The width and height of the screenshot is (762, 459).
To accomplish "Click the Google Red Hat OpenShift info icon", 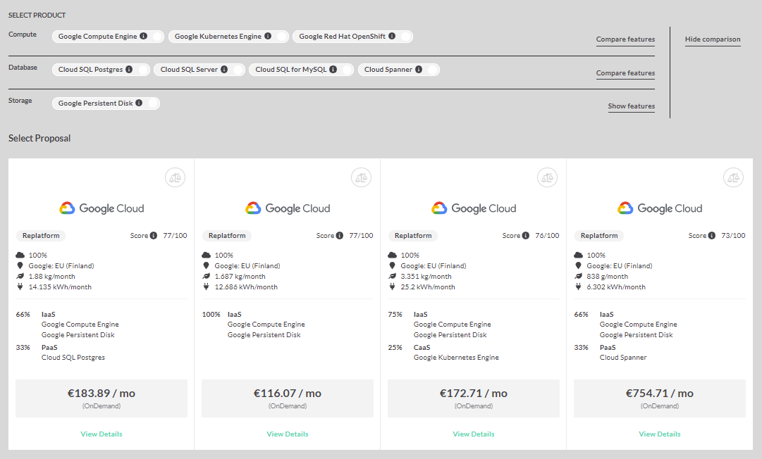I will [x=392, y=36].
